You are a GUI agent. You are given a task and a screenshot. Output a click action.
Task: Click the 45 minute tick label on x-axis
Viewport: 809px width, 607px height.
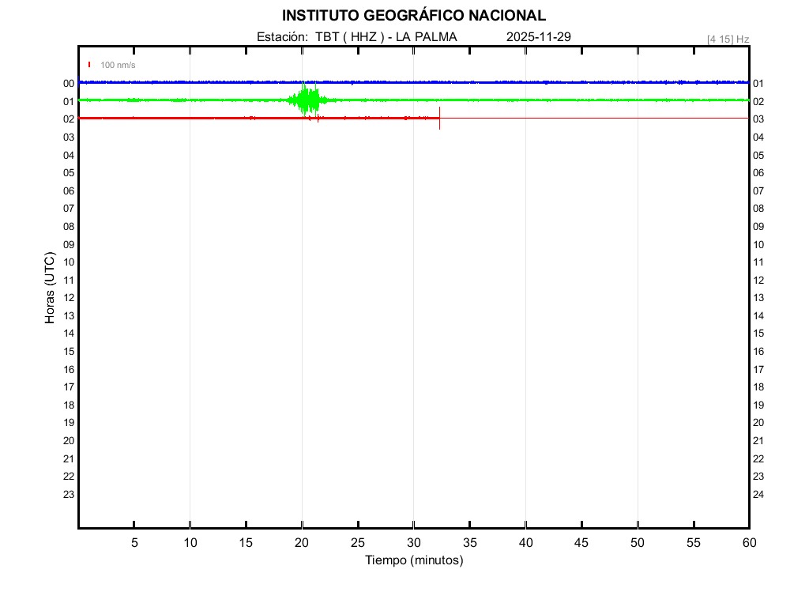tap(581, 542)
